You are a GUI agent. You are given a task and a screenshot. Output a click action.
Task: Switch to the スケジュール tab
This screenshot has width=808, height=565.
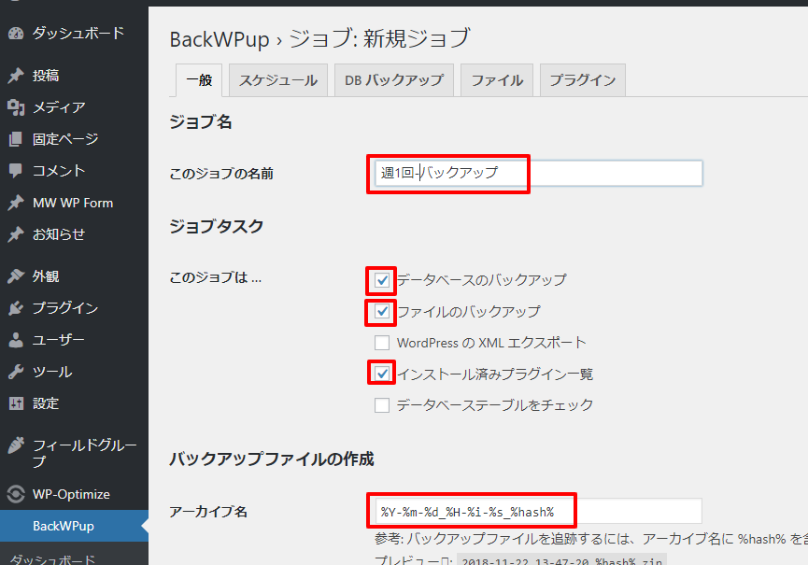277,80
